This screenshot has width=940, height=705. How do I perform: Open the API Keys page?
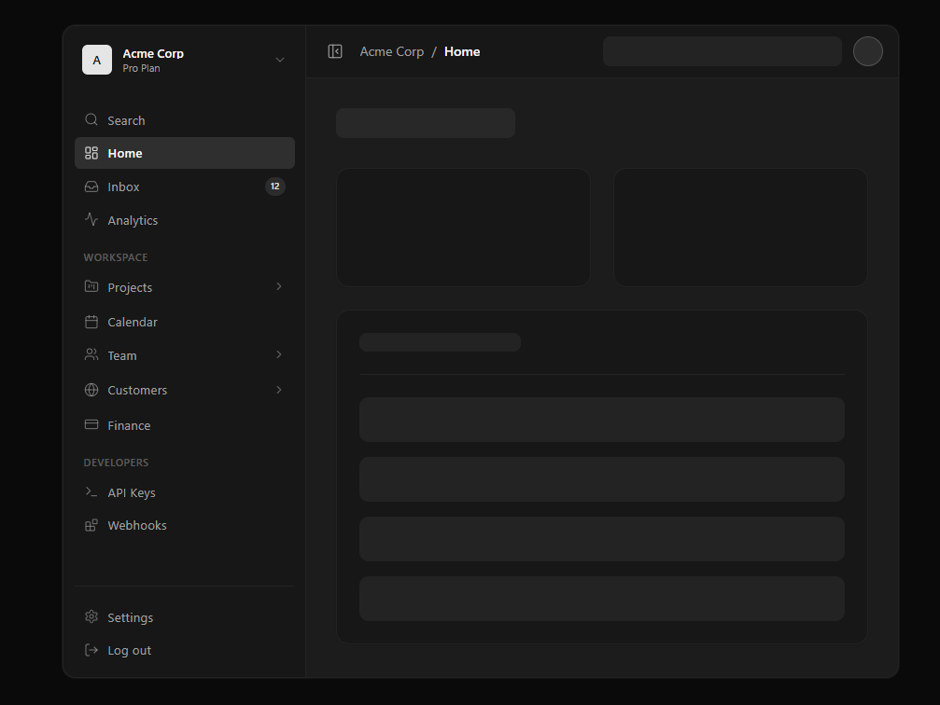(185, 493)
